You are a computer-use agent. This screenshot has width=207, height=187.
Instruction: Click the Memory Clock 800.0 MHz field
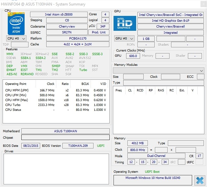point(137,150)
